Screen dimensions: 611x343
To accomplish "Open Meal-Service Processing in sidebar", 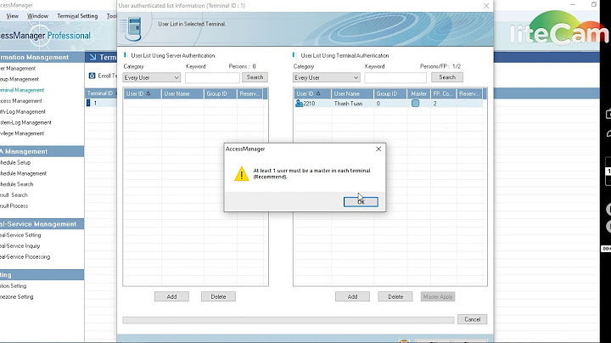I will [25, 257].
